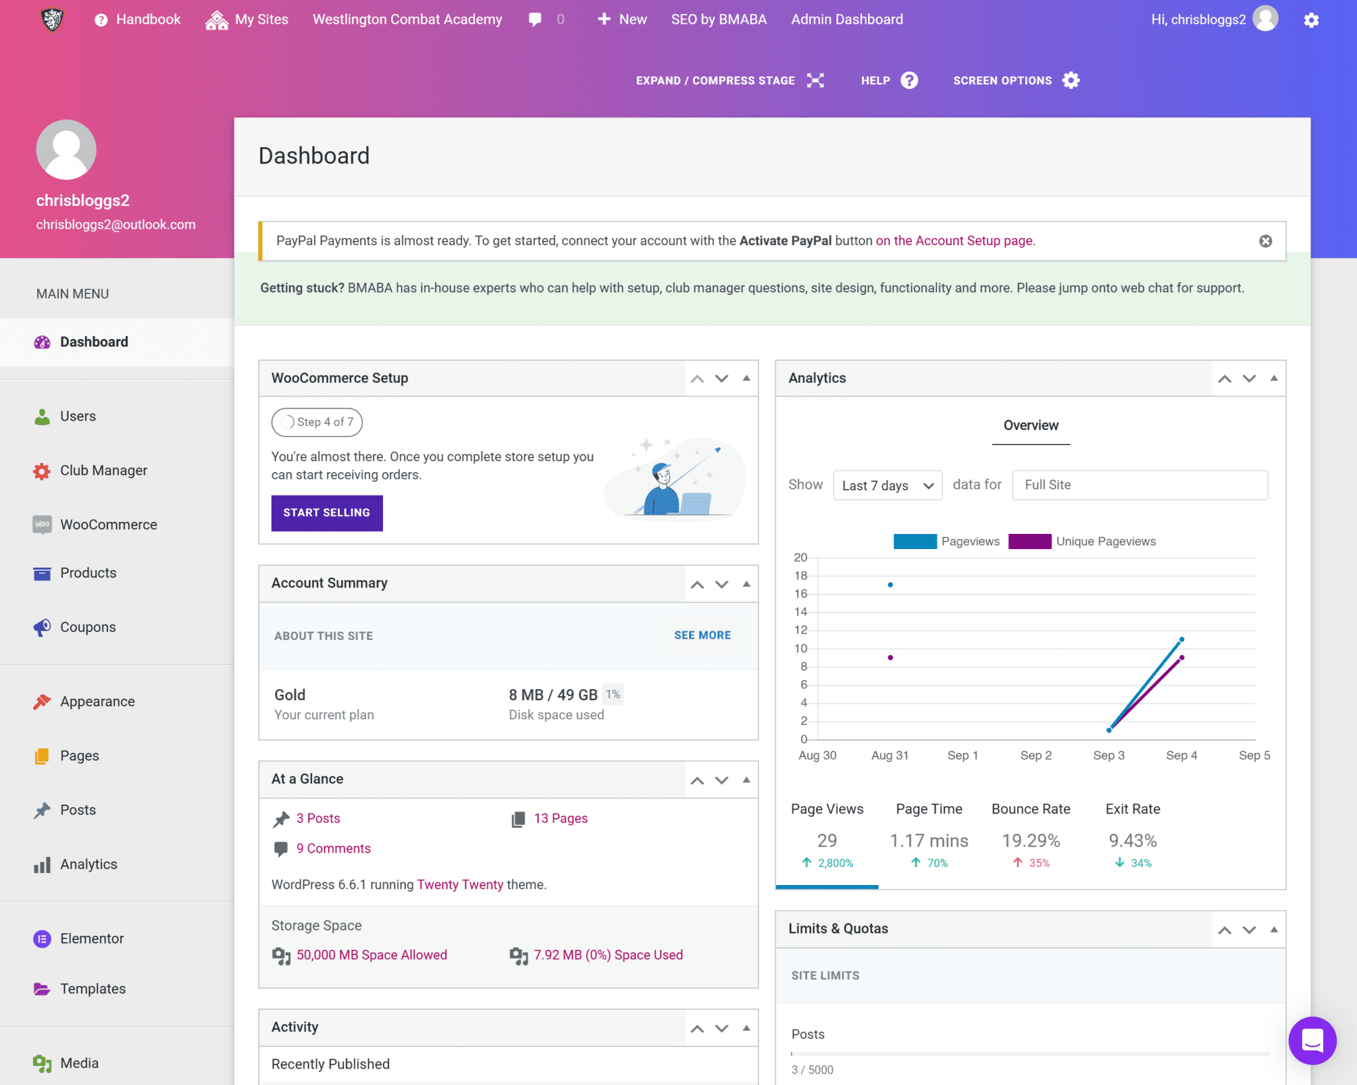Collapse the WooCommerce Setup panel
Image resolution: width=1357 pixels, height=1085 pixels.
(x=746, y=378)
